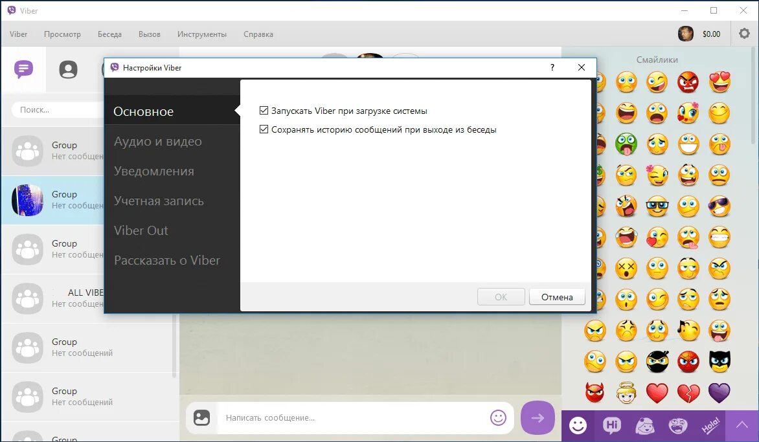Insert the angel emoji with halo
Viewport: 759px width, 442px height.
point(626,392)
